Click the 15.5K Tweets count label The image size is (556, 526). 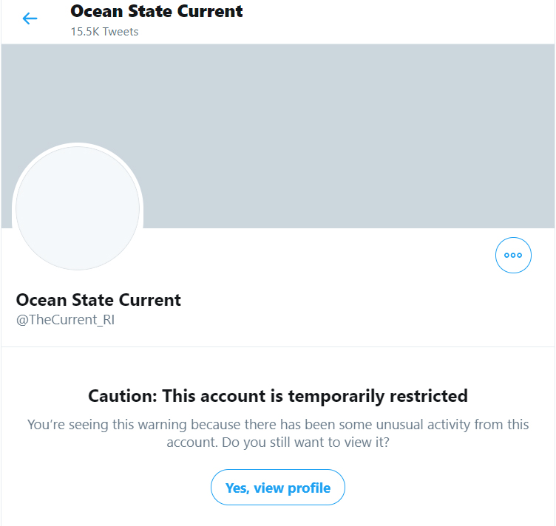(104, 32)
